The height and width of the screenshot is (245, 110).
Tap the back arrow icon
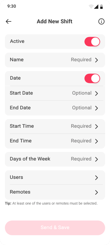coord(9,21)
